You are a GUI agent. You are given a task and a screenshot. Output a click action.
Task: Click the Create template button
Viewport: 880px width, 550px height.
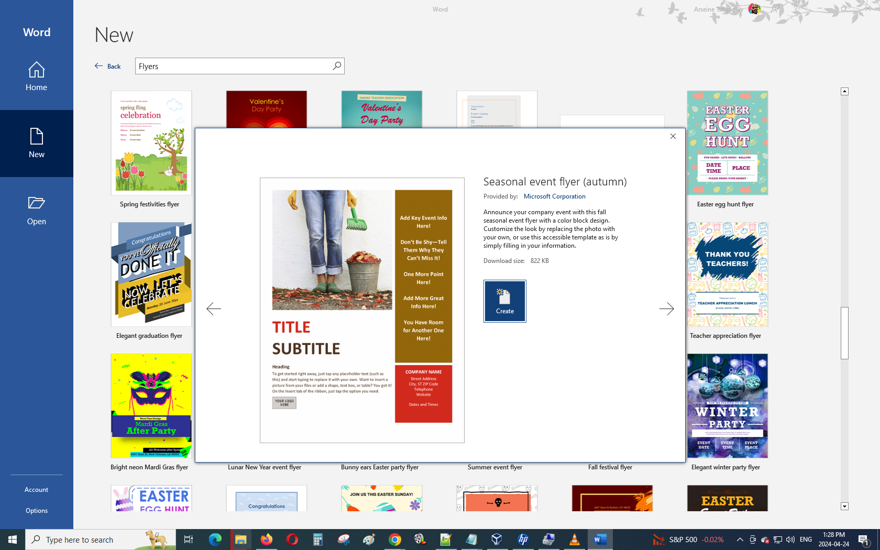[504, 301]
